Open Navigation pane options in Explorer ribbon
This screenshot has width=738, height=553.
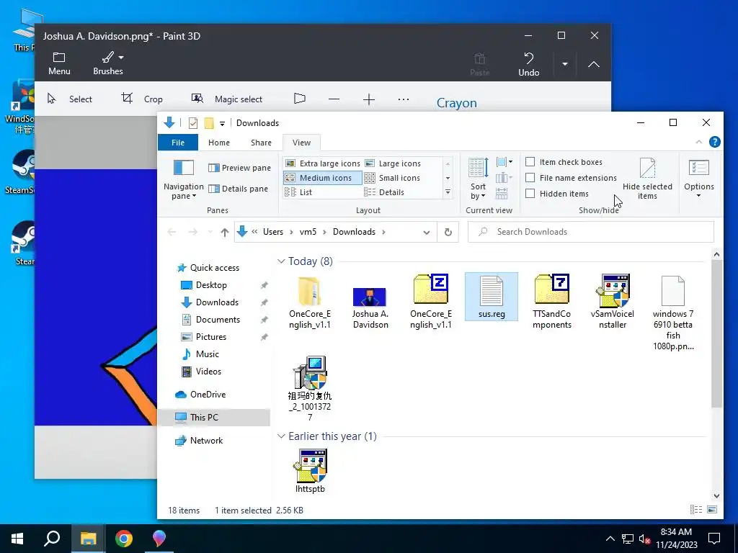(x=184, y=179)
